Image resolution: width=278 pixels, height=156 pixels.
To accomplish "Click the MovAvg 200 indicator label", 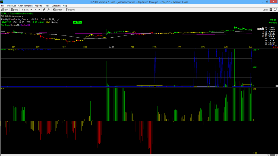I will point(25,25).
